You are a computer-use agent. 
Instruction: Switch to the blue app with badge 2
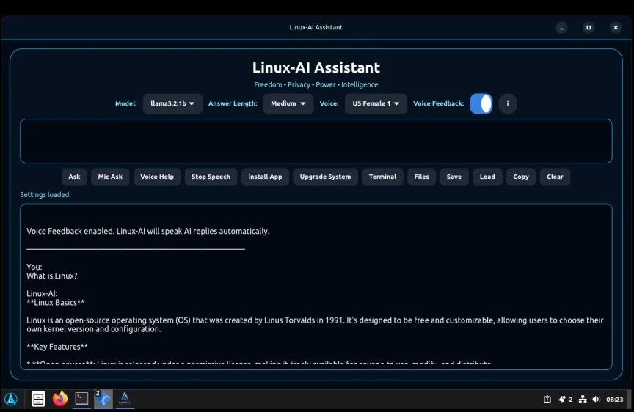click(x=103, y=399)
